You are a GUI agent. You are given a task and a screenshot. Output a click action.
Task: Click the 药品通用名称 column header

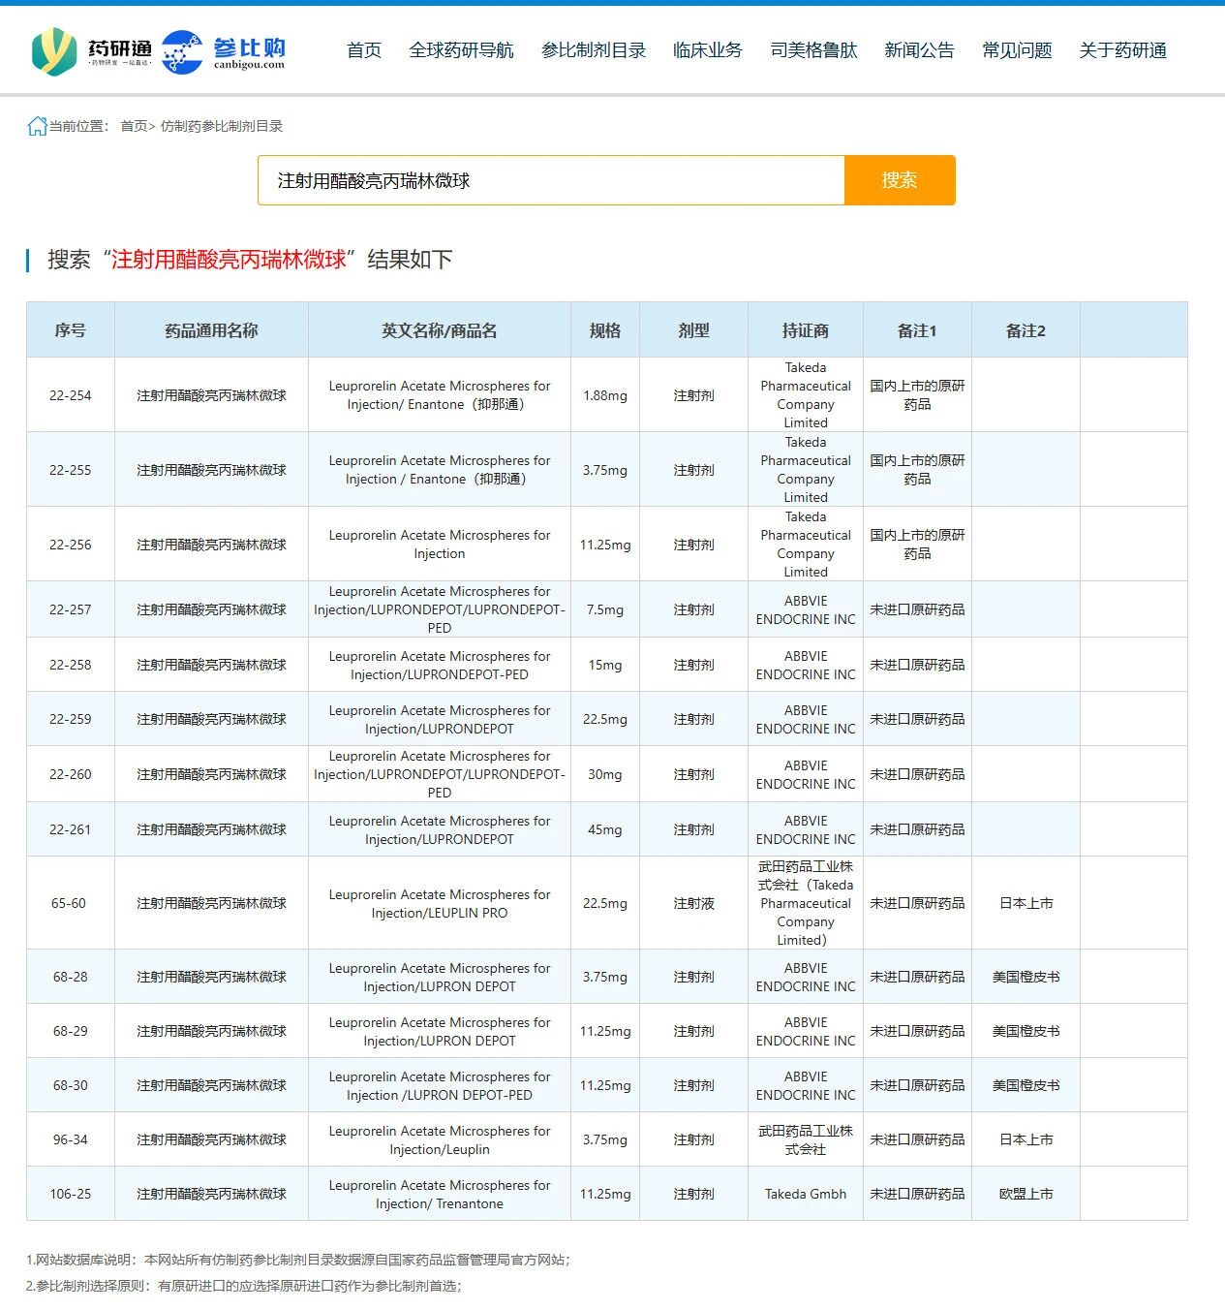click(x=211, y=330)
